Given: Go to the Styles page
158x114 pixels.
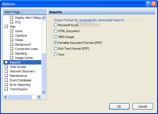Looking at the screenshot, I should [x=19, y=40].
